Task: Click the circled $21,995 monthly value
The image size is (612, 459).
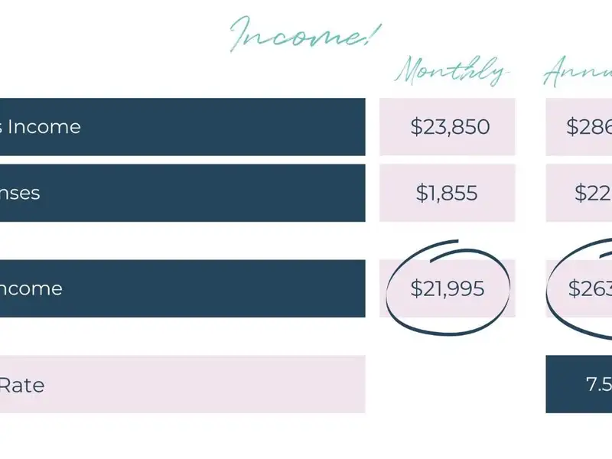Action: click(x=448, y=288)
